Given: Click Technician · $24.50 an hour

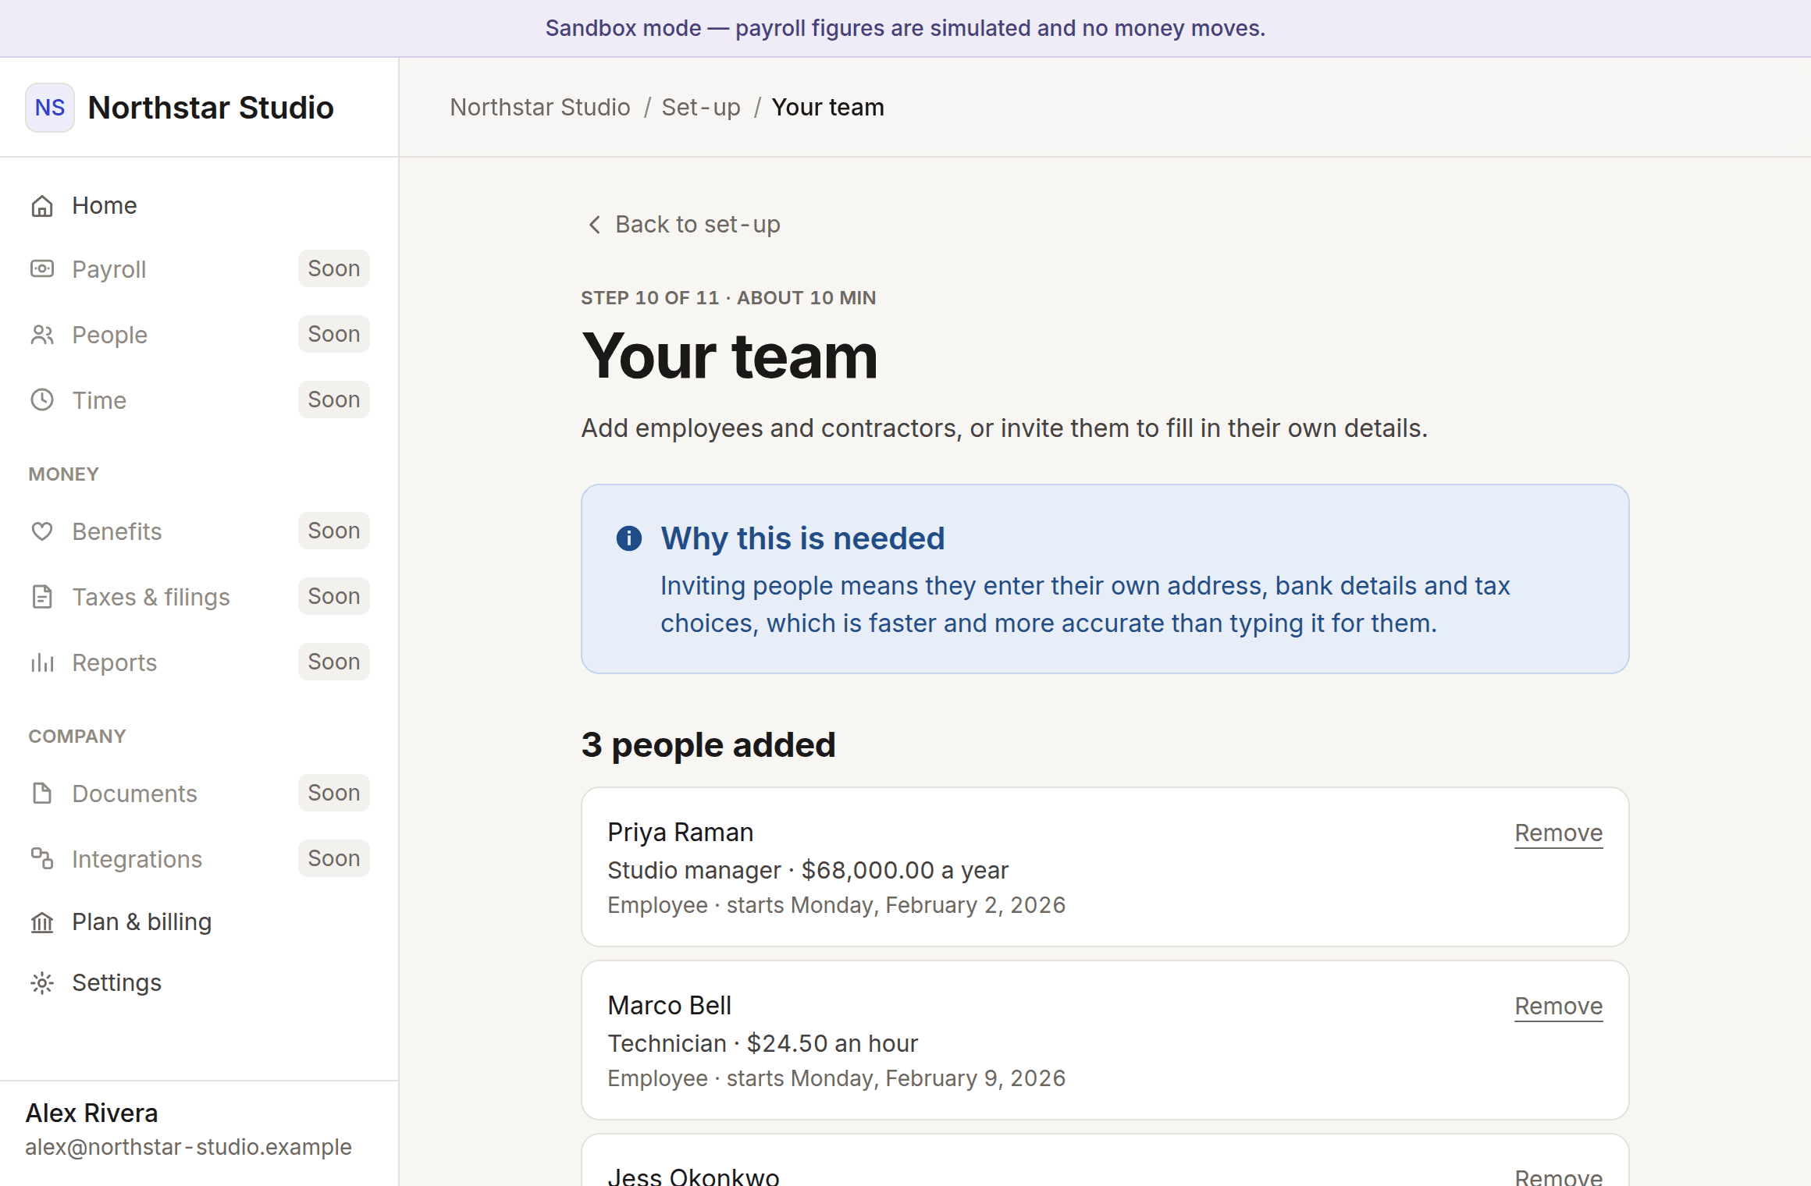Looking at the screenshot, I should click(763, 1043).
